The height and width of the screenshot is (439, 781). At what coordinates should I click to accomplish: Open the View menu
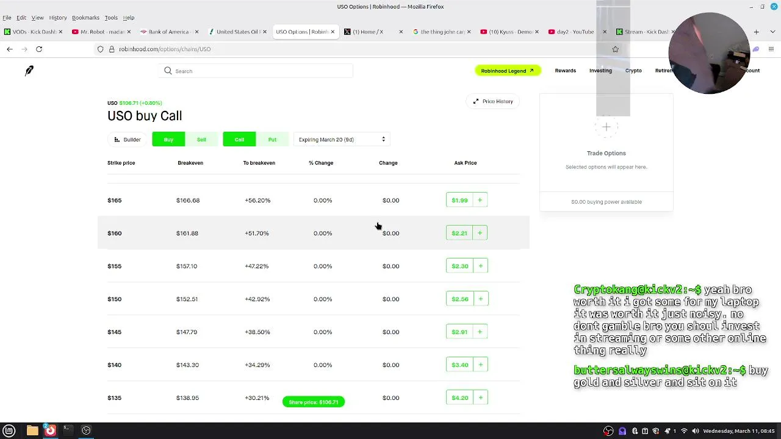(x=37, y=18)
